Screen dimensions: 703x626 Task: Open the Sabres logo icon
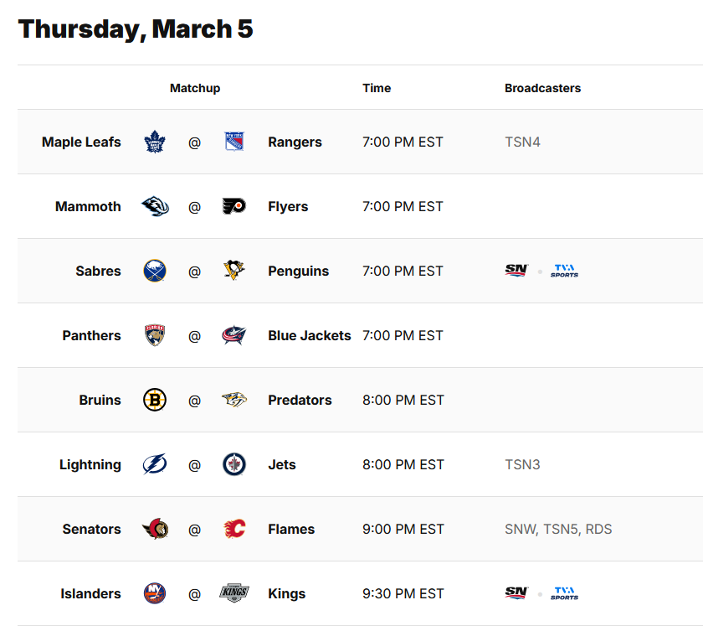click(x=155, y=272)
